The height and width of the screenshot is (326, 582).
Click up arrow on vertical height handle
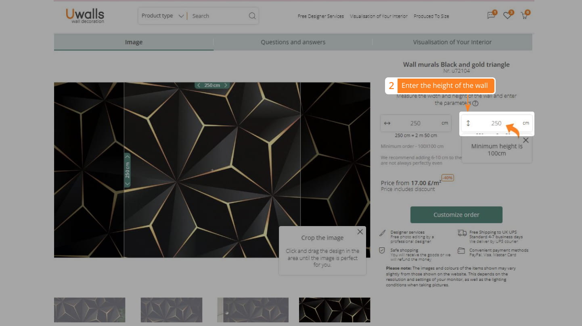coord(128,157)
